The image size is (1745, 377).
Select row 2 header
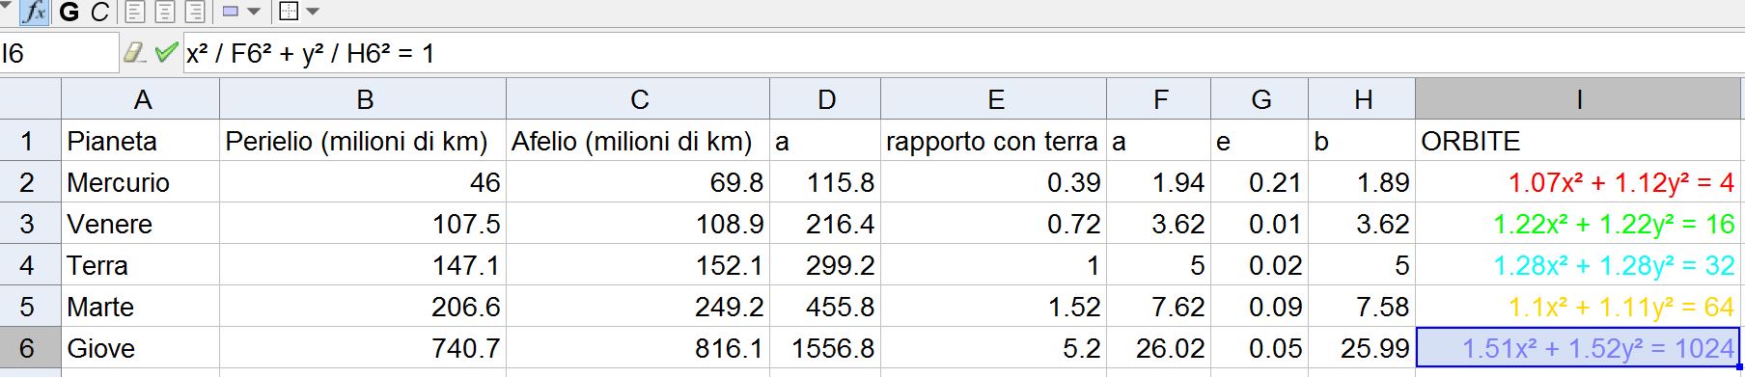pos(30,182)
